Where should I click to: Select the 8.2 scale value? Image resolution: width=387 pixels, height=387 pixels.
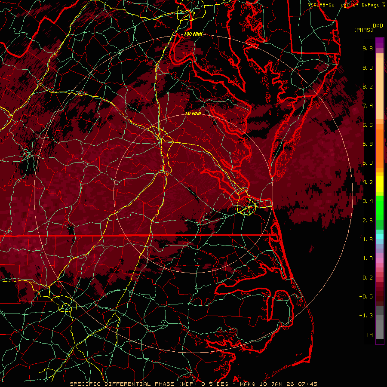click(368, 86)
